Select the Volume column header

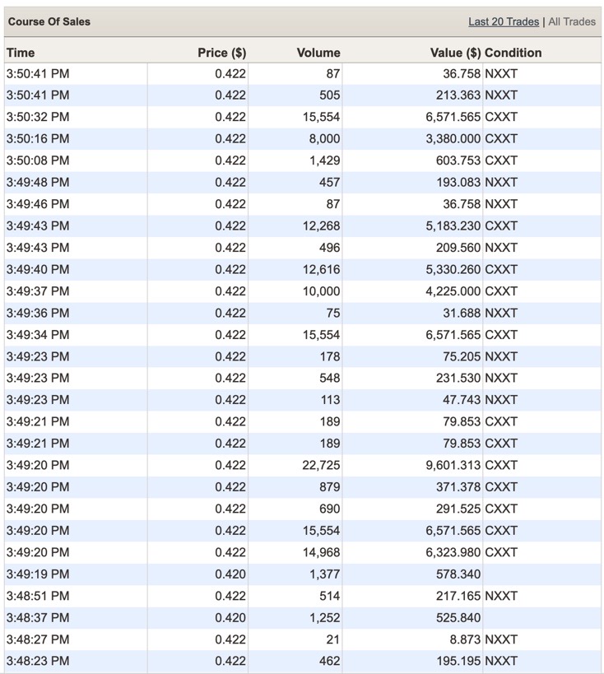(318, 53)
